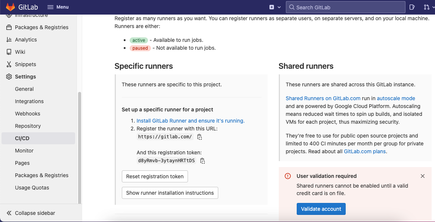
Task: Click the registration token text d8yRmvb-3ytaynHRTtDS
Action: tap(166, 160)
